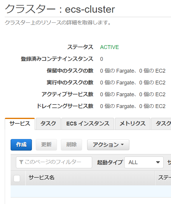Click the Fargate/EC2 value beside ドレイニングサービス数
Screen dimensions: 171x204
pos(133,106)
